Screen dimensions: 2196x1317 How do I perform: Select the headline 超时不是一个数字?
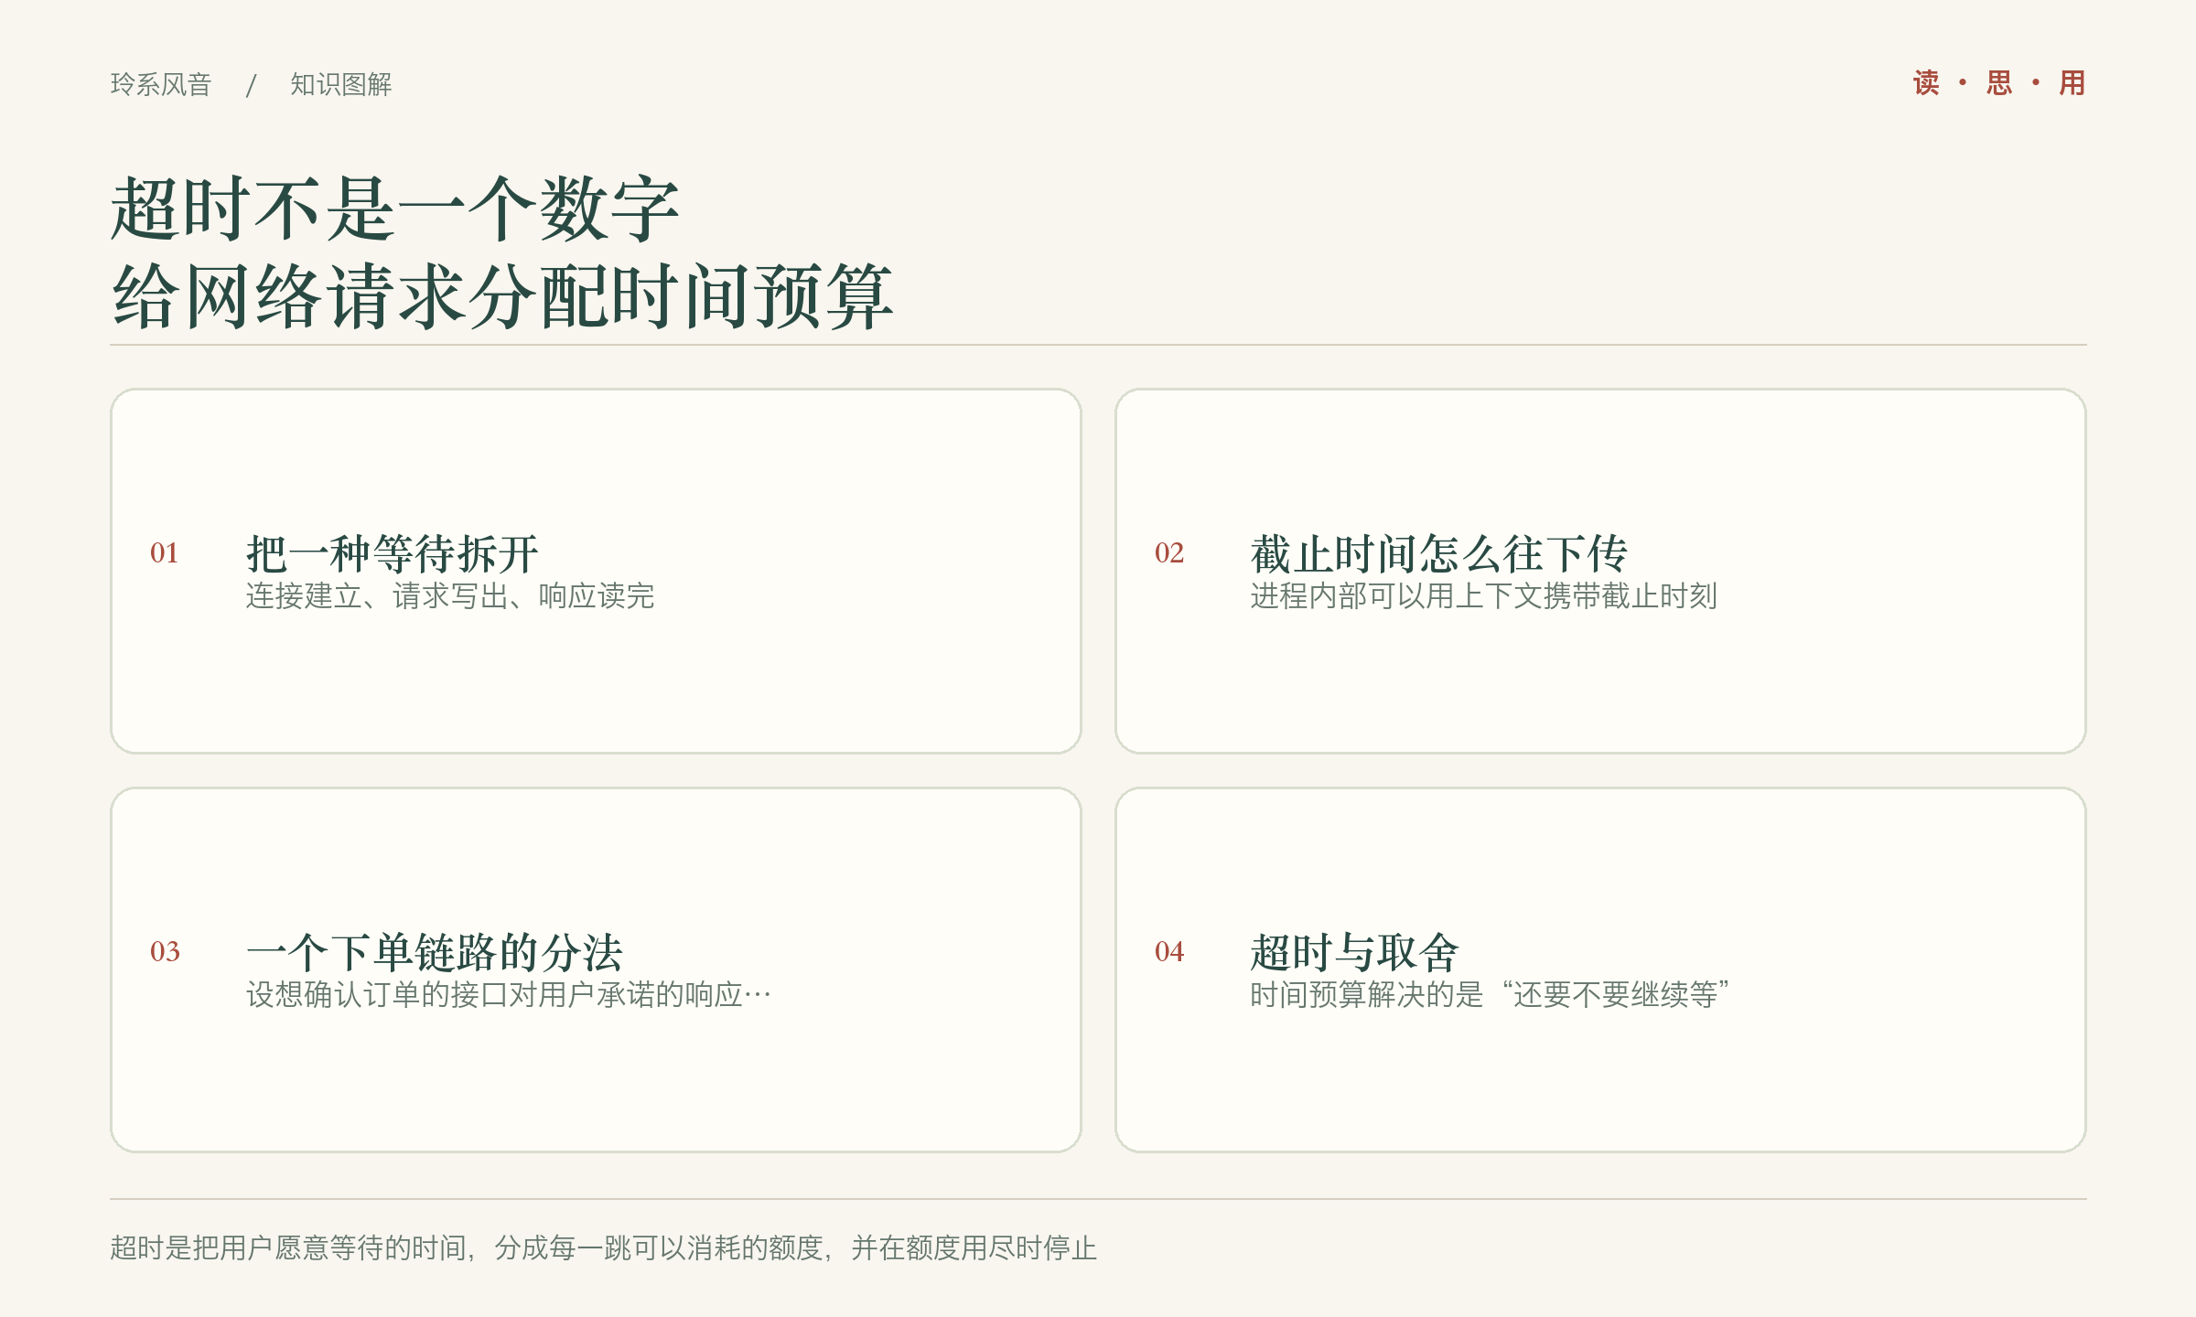tap(394, 209)
